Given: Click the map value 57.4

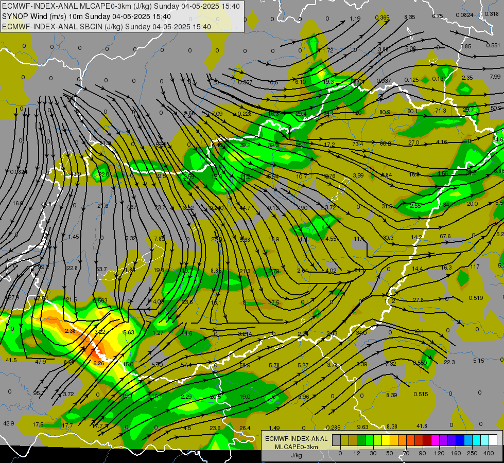Looking at the screenshot, I should click(x=186, y=365).
